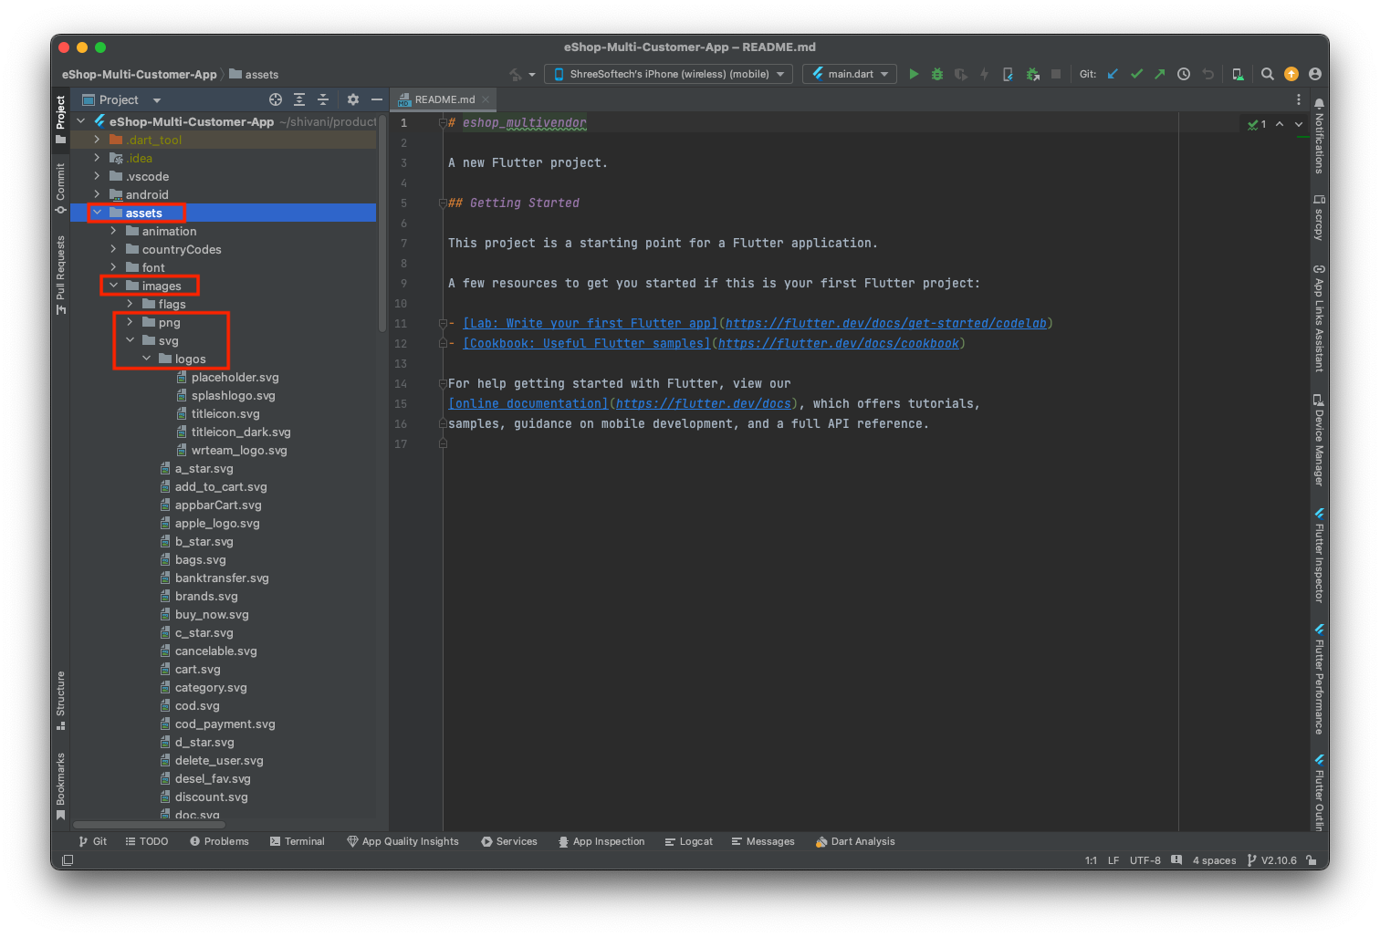
Task: Open Project panel gear options
Action: pos(353,99)
